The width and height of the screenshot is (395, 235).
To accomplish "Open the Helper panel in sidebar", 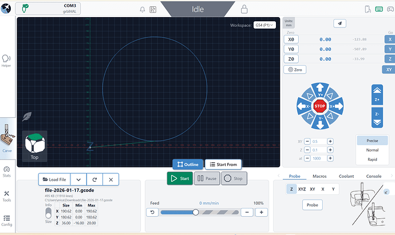I will pyautogui.click(x=7, y=60).
